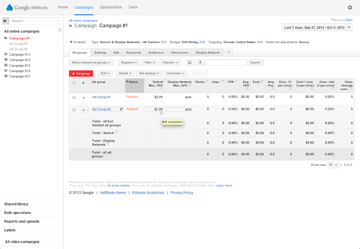Click the table search input field
This screenshot has width=360, height=249.
point(226,62)
